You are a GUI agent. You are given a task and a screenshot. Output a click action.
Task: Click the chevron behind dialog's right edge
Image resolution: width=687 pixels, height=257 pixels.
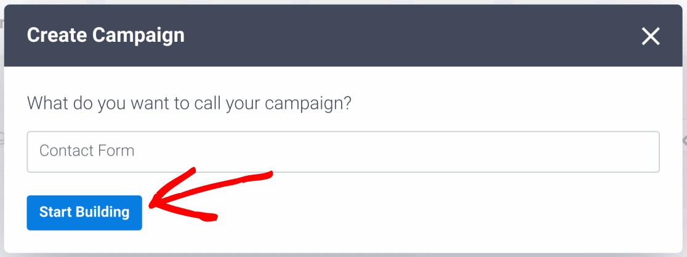tap(685, 140)
